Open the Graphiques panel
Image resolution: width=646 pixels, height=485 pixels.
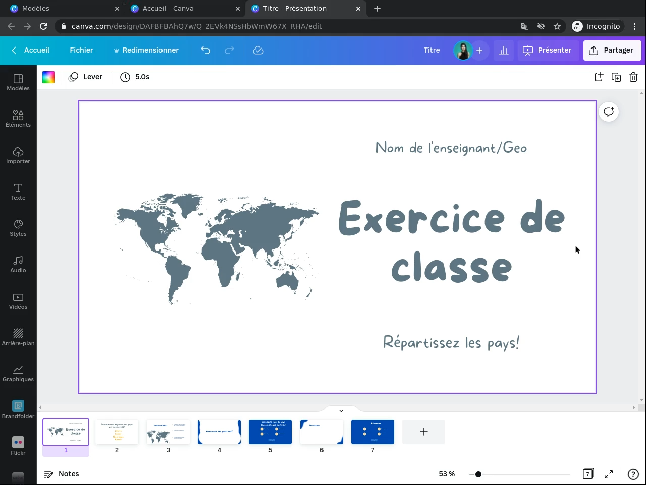[18, 373]
